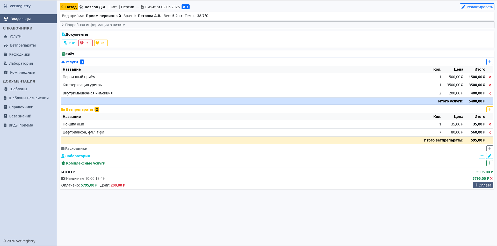This screenshot has height=246, width=497.
Task: Remove Но-шпа drug row
Action: [490, 124]
